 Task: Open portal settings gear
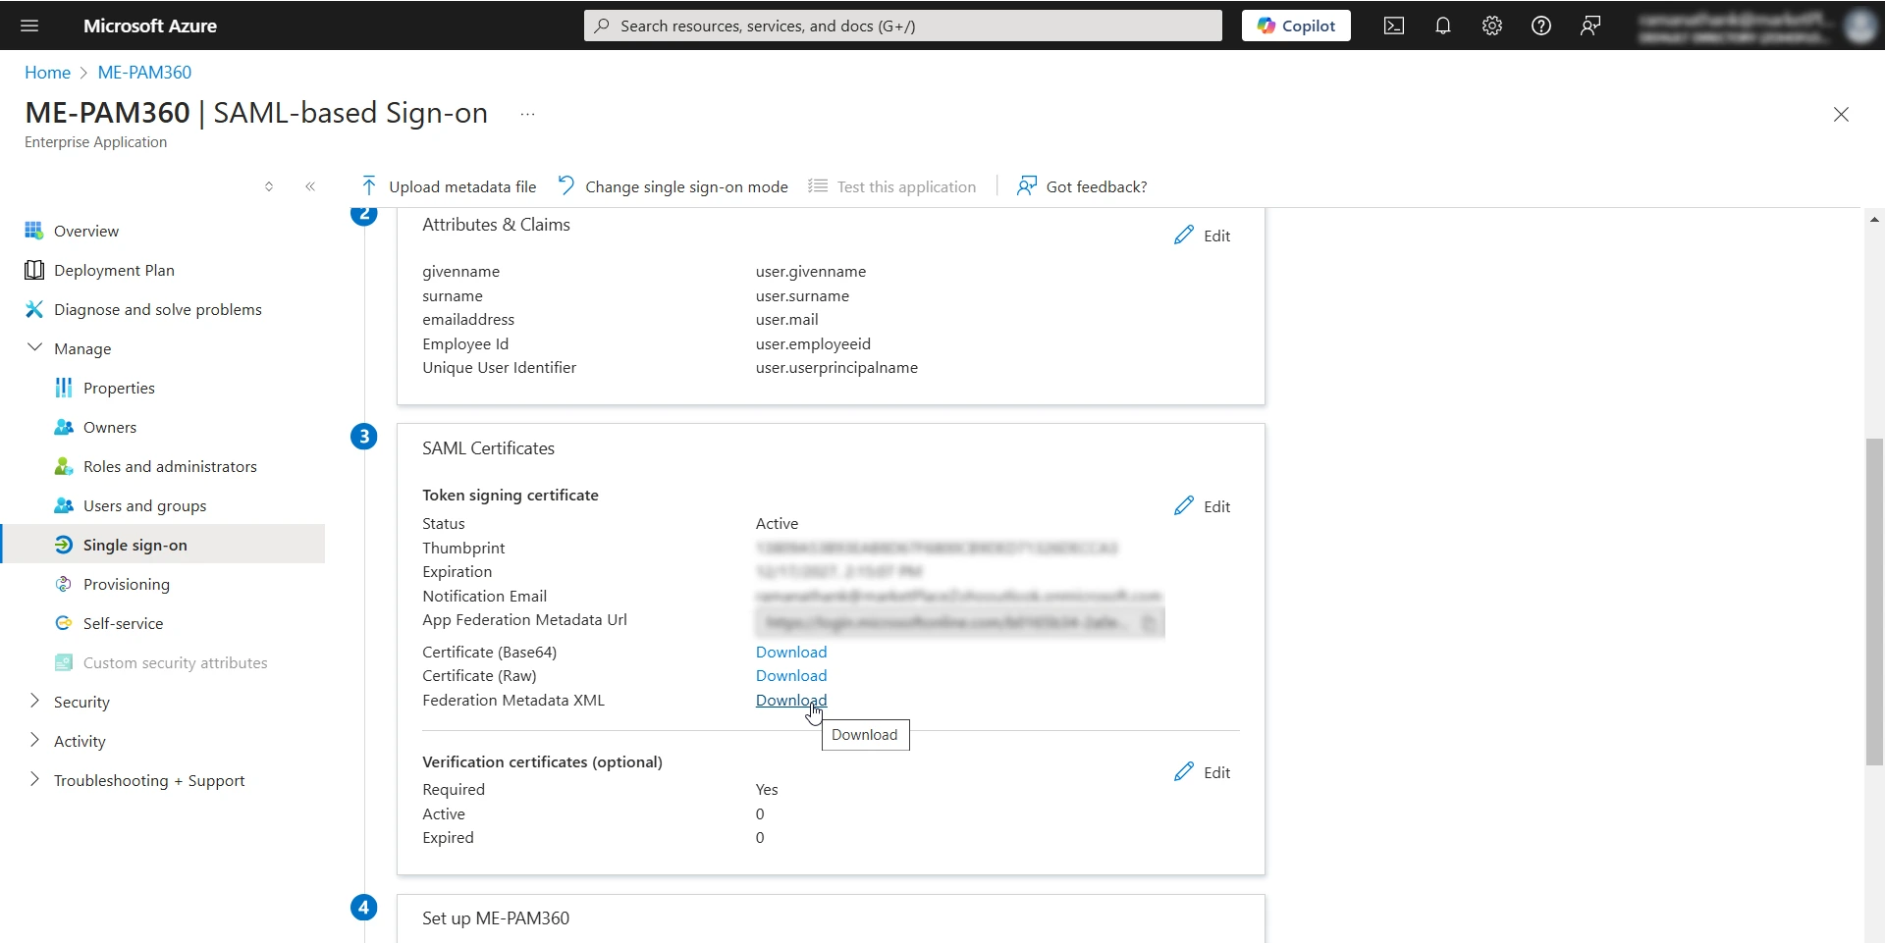pos(1492,26)
